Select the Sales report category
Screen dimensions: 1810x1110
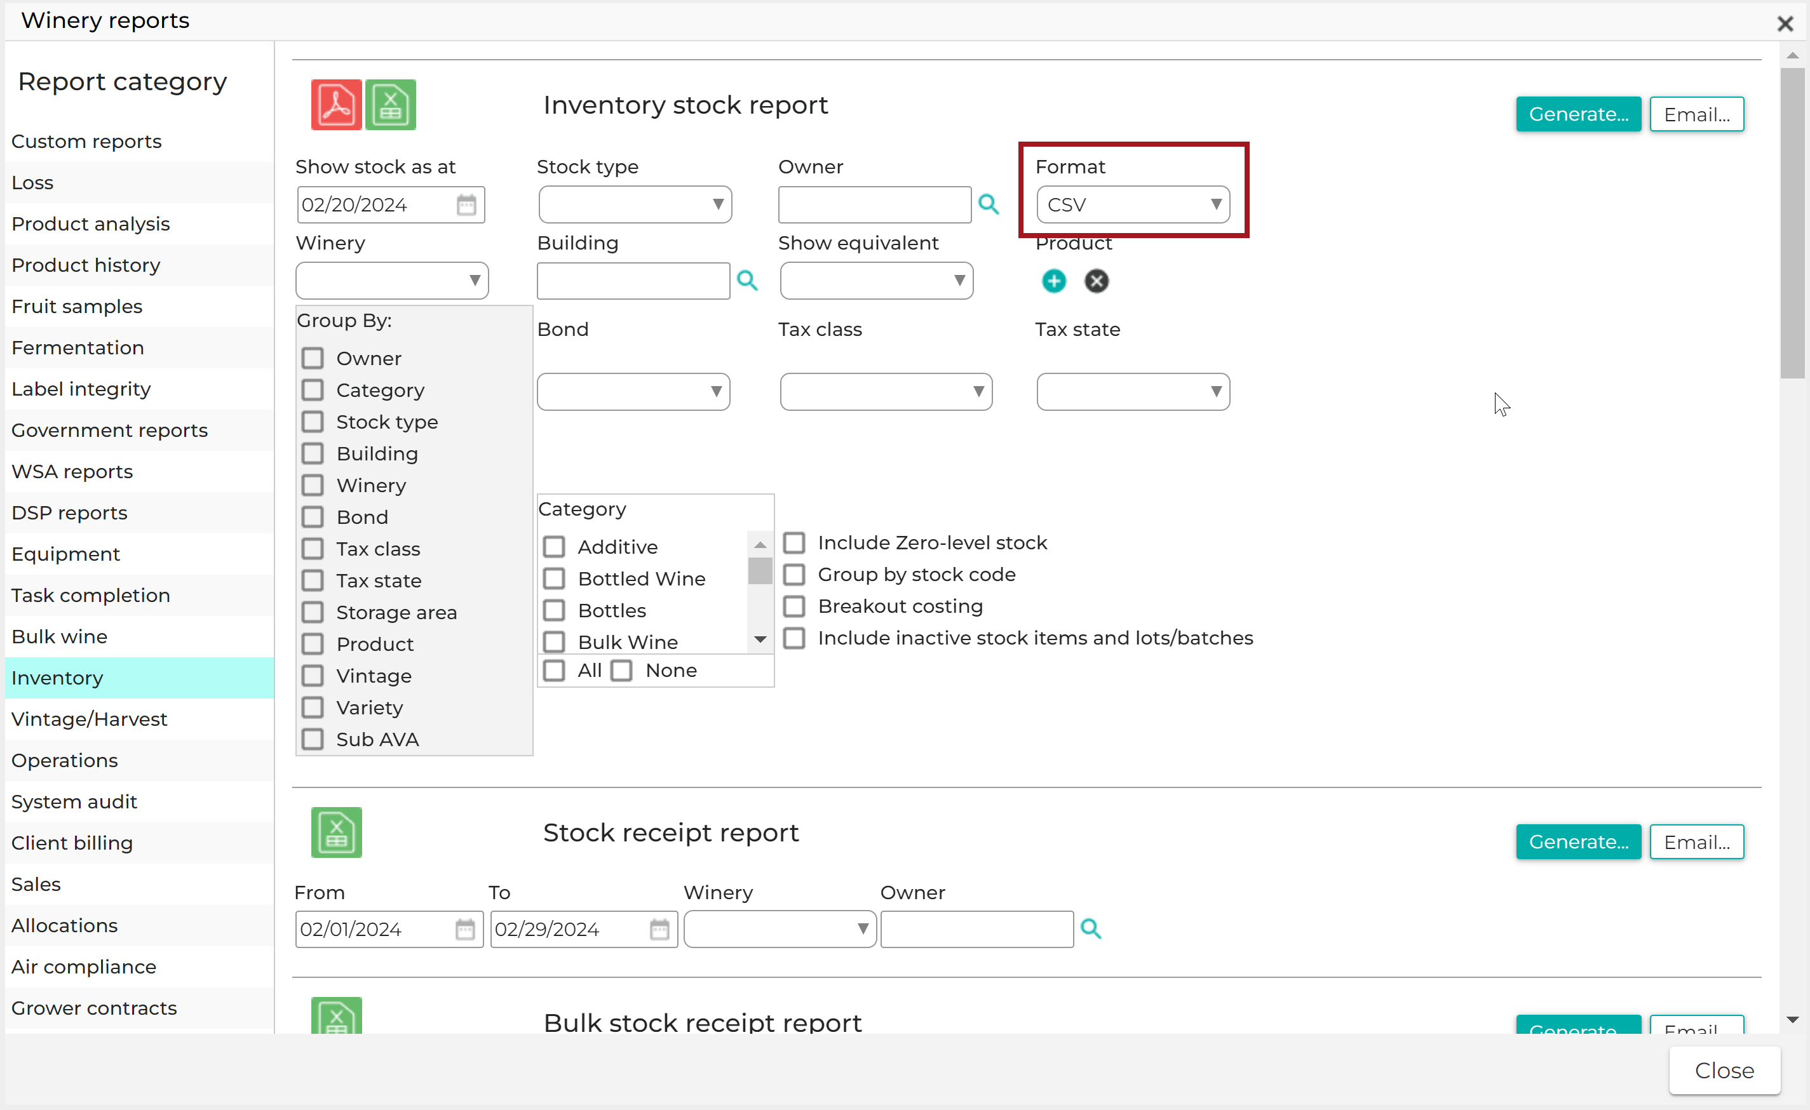pyautogui.click(x=36, y=884)
